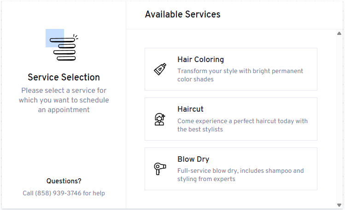Click the haircut stylist person icon
Viewport: 345px width, 210px height.
pos(160,119)
